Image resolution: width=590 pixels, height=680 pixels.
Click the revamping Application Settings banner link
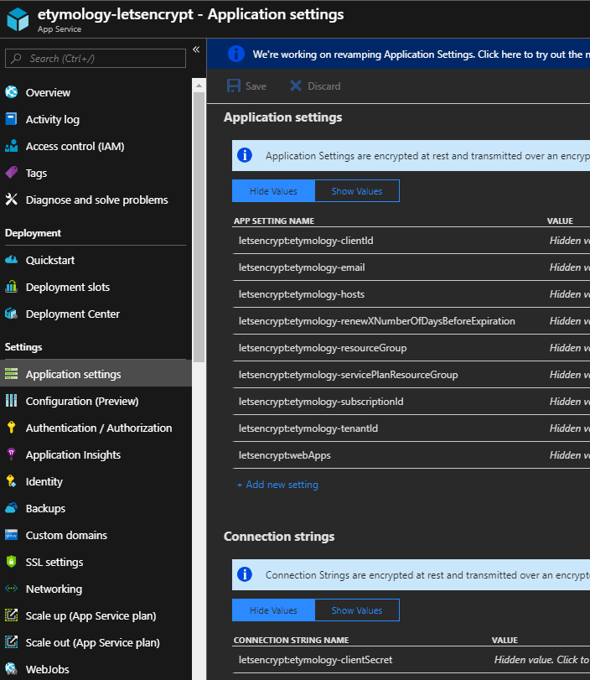click(x=421, y=55)
